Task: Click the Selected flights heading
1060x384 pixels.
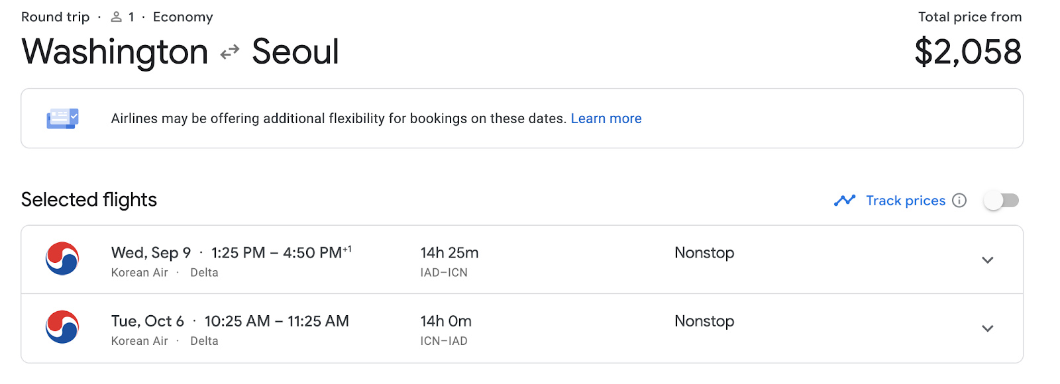Action: (89, 200)
